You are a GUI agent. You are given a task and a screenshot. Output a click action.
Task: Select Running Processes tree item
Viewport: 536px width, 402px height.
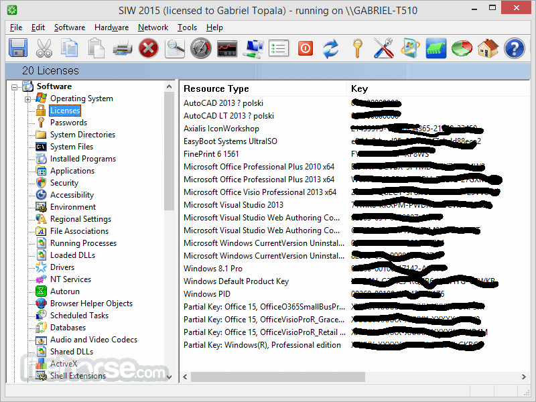coord(83,243)
